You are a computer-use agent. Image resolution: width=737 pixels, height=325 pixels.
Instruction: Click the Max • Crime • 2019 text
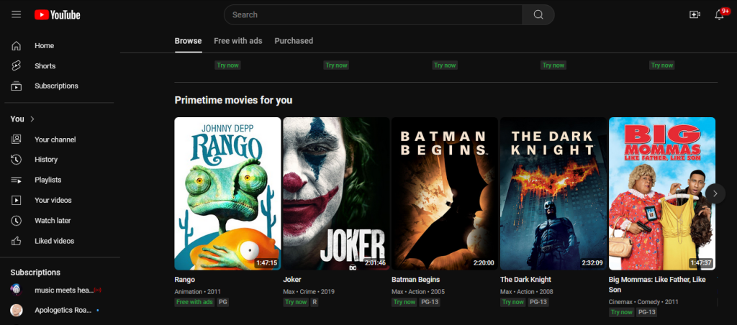tap(309, 292)
